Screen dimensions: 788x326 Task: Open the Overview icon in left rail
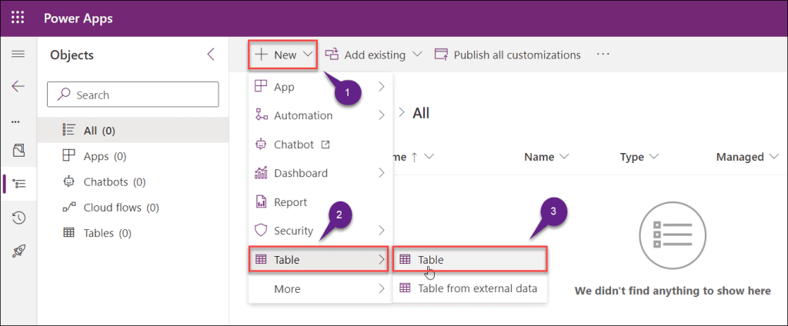click(x=18, y=150)
